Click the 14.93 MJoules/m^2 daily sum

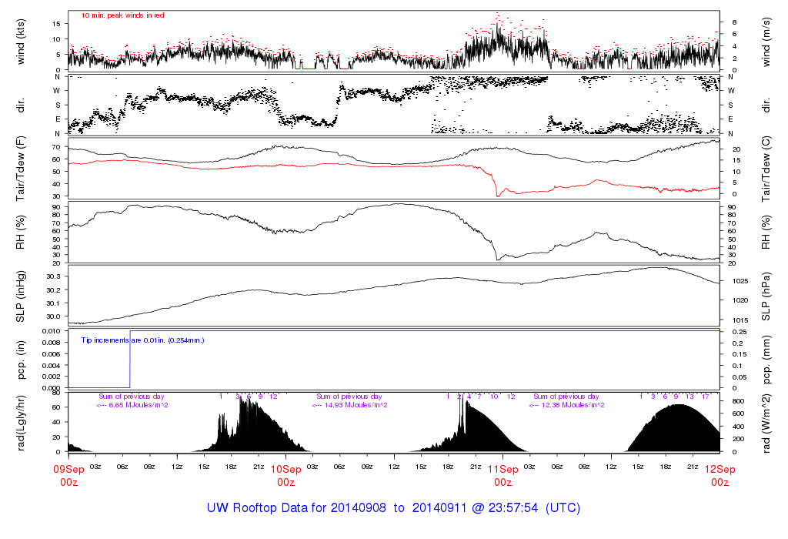[x=349, y=405]
